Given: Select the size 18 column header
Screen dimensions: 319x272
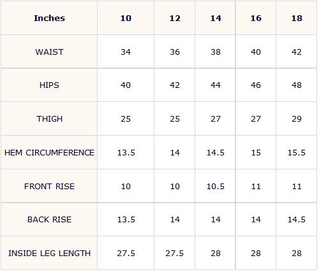Looking at the screenshot, I should 297,18.
